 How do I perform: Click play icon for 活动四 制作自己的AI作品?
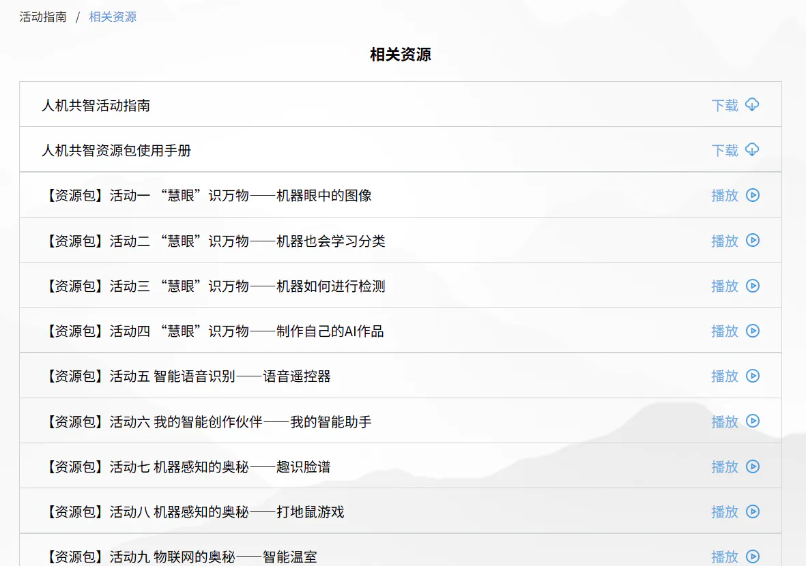click(753, 331)
